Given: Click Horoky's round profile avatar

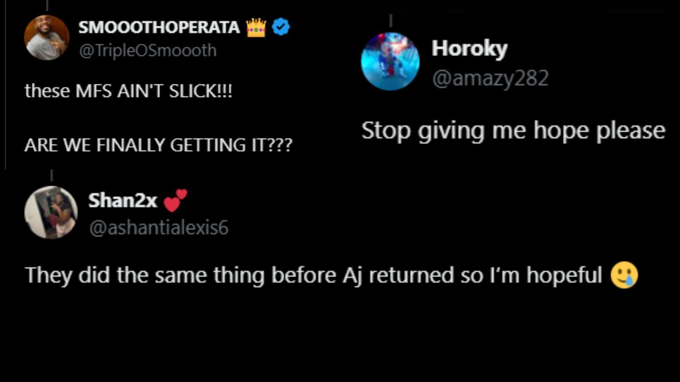Looking at the screenshot, I should click(390, 62).
